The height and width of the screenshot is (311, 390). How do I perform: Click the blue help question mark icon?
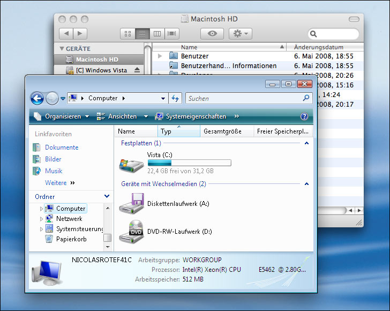[304, 116]
